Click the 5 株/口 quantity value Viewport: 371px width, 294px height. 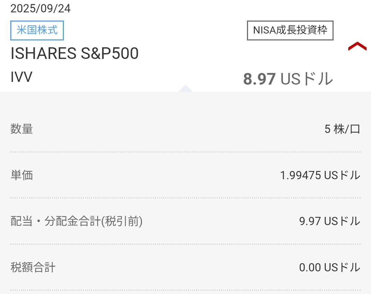tap(342, 129)
